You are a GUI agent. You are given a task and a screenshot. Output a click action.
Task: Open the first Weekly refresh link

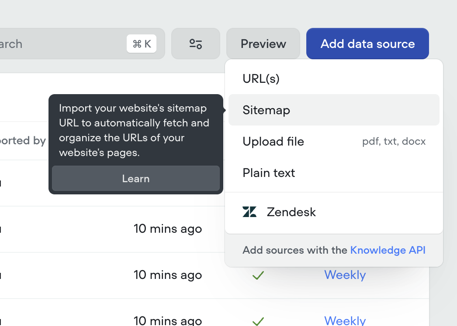(345, 275)
